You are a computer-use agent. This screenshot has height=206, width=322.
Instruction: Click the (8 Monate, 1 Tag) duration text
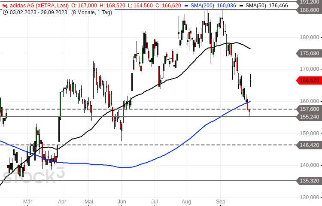91,12
